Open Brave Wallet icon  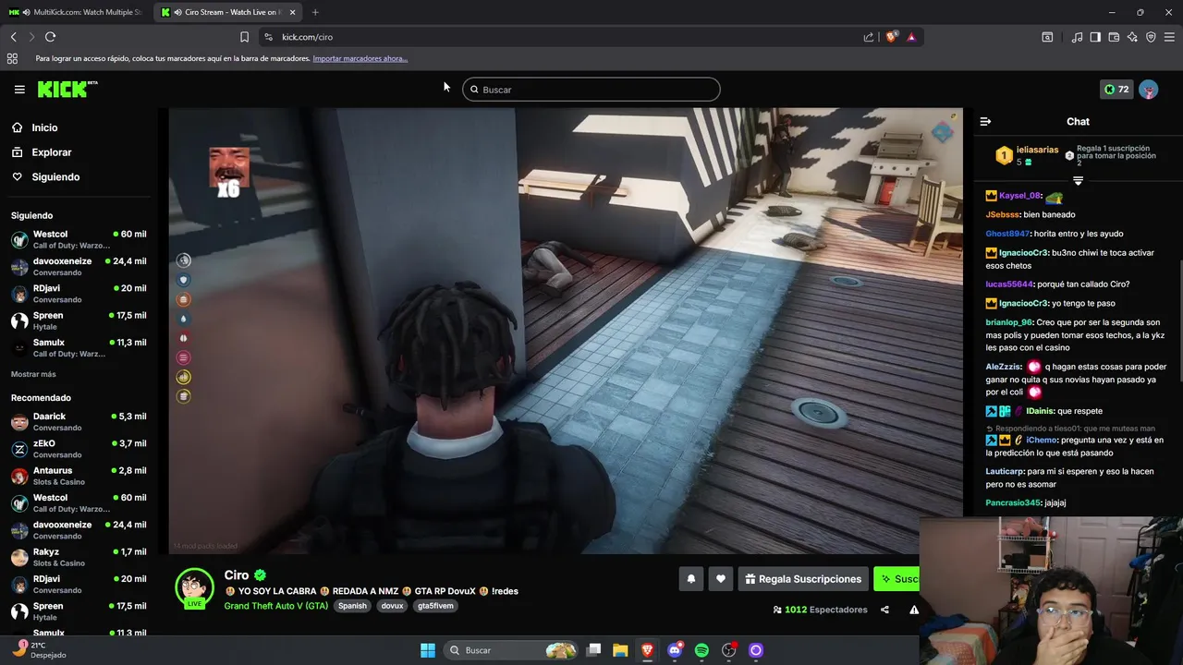(1114, 37)
